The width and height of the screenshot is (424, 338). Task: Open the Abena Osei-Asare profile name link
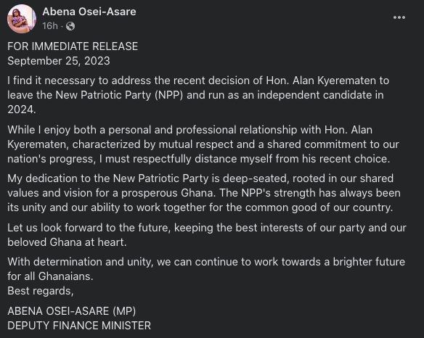pos(89,12)
